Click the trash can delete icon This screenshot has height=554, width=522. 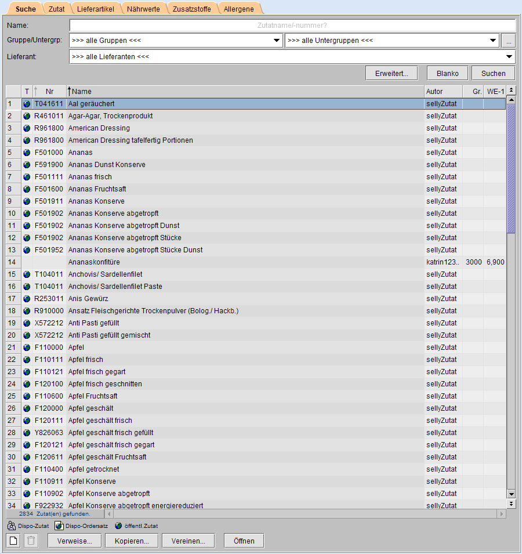click(32, 541)
